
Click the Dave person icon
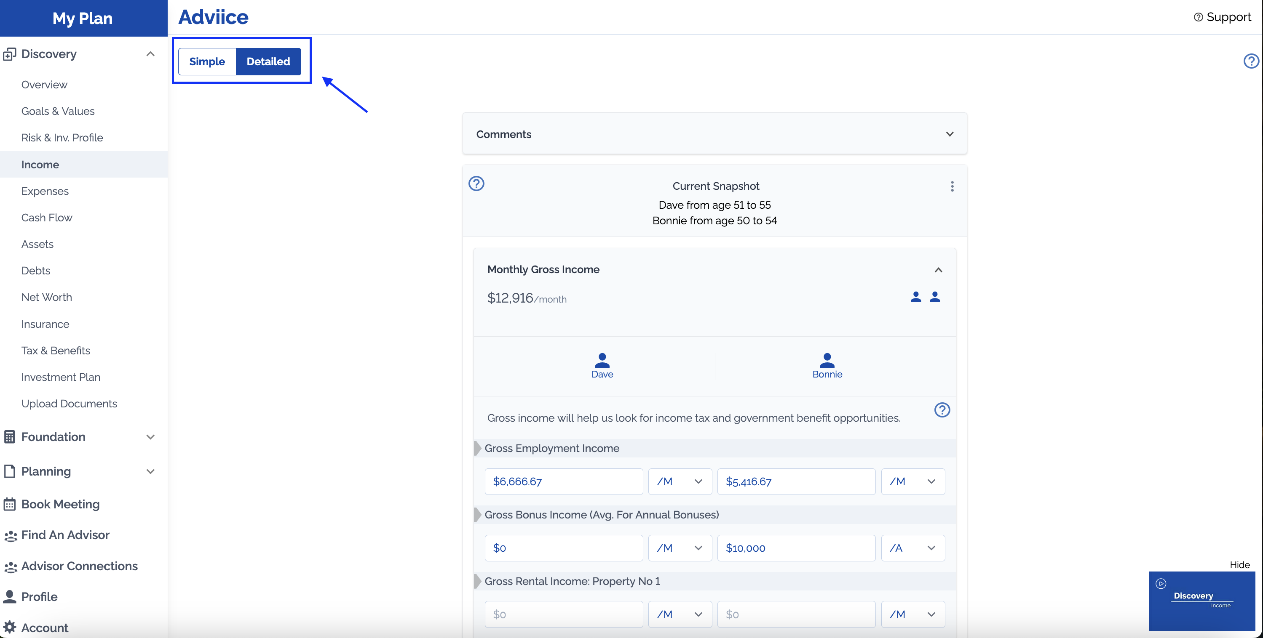tap(602, 361)
